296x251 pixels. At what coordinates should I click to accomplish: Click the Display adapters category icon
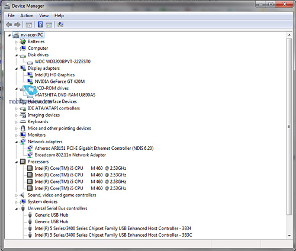click(23, 68)
